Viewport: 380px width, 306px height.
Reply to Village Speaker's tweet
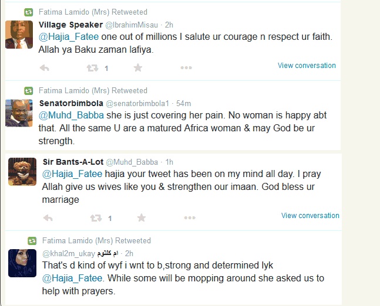[44, 68]
